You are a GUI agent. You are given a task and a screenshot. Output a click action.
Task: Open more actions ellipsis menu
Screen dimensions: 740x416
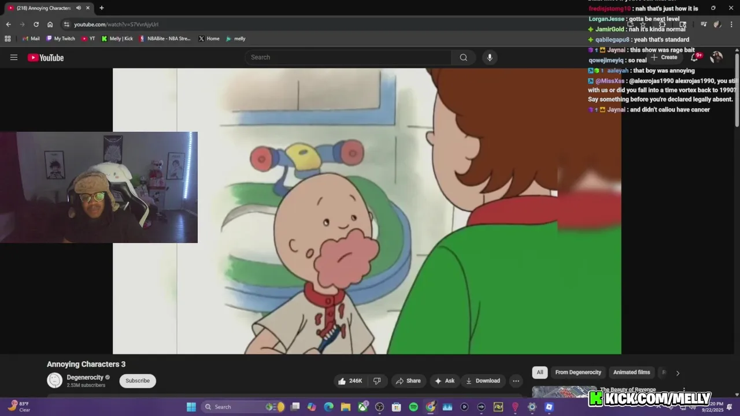(516, 381)
